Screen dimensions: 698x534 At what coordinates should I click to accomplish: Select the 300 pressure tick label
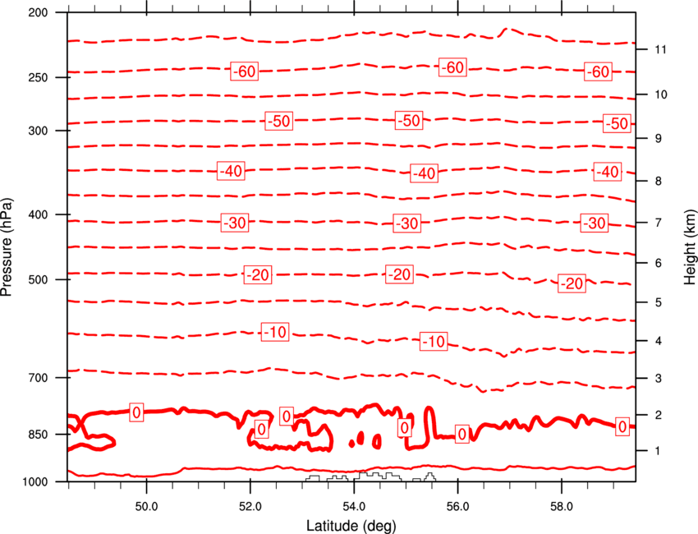click(x=38, y=131)
